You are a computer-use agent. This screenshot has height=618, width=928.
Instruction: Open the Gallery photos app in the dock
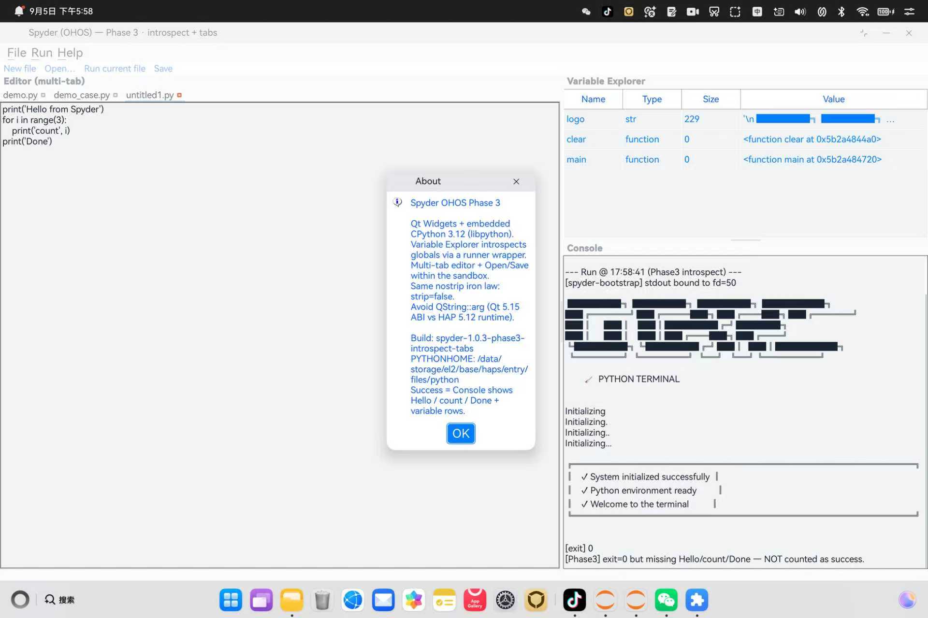pos(414,600)
